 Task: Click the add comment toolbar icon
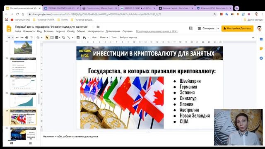coord(78,37)
